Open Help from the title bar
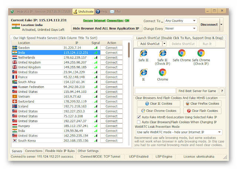Viewport: 237px width, 169px height. coord(101,12)
